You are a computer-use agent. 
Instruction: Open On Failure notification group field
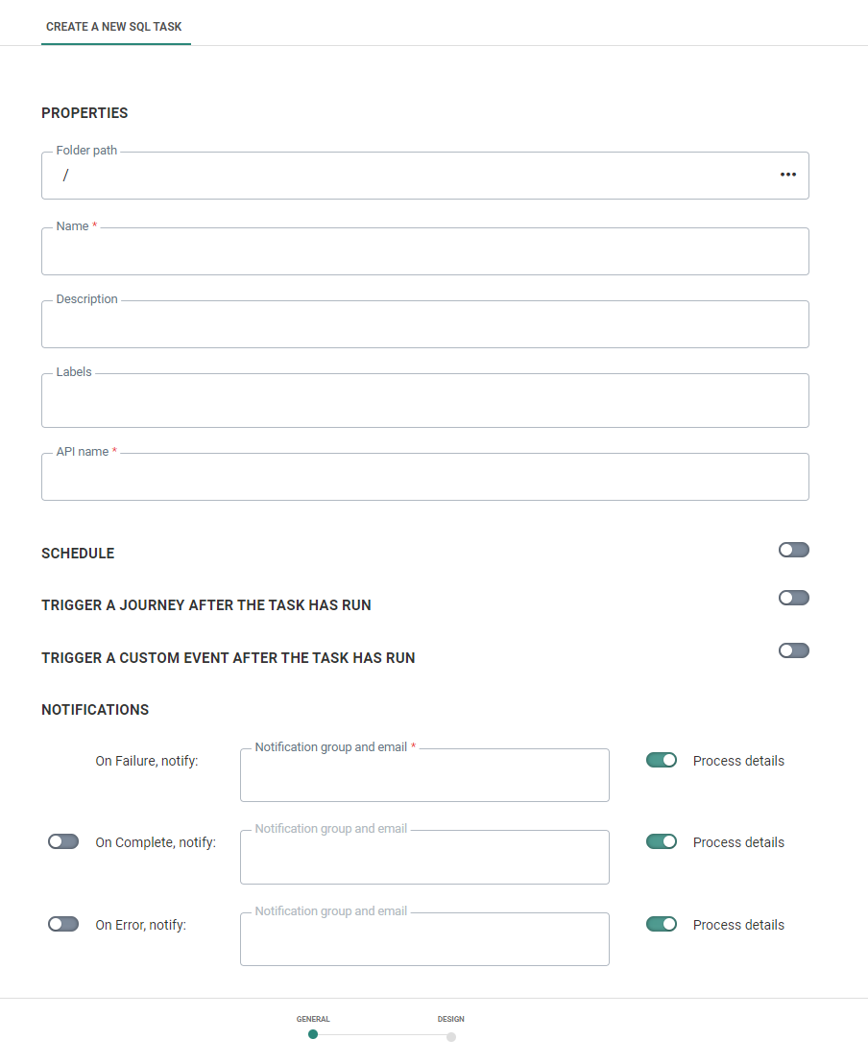(424, 777)
